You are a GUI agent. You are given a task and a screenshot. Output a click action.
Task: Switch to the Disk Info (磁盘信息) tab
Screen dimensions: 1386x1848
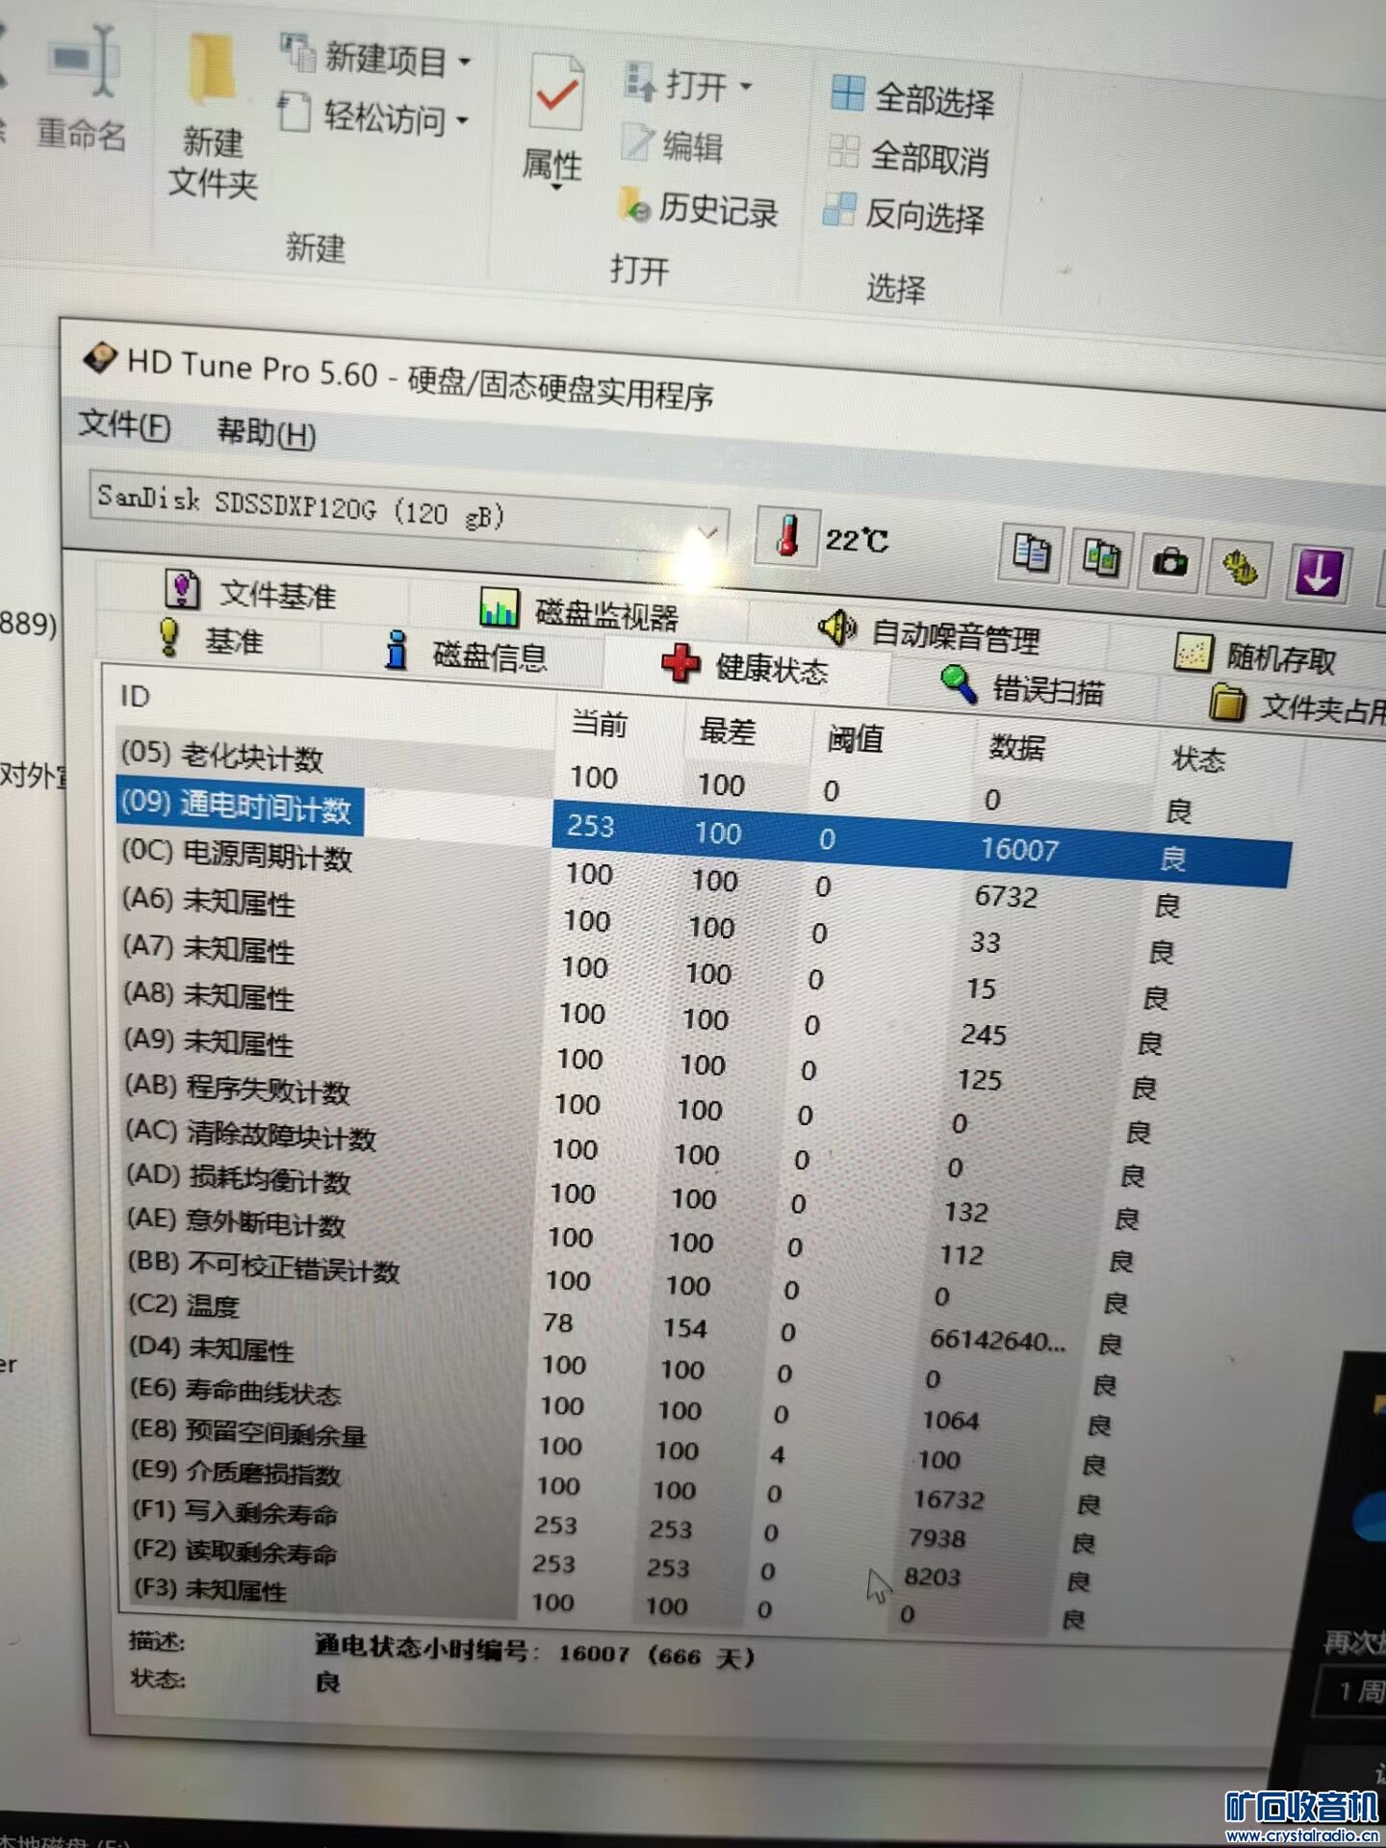coord(466,654)
